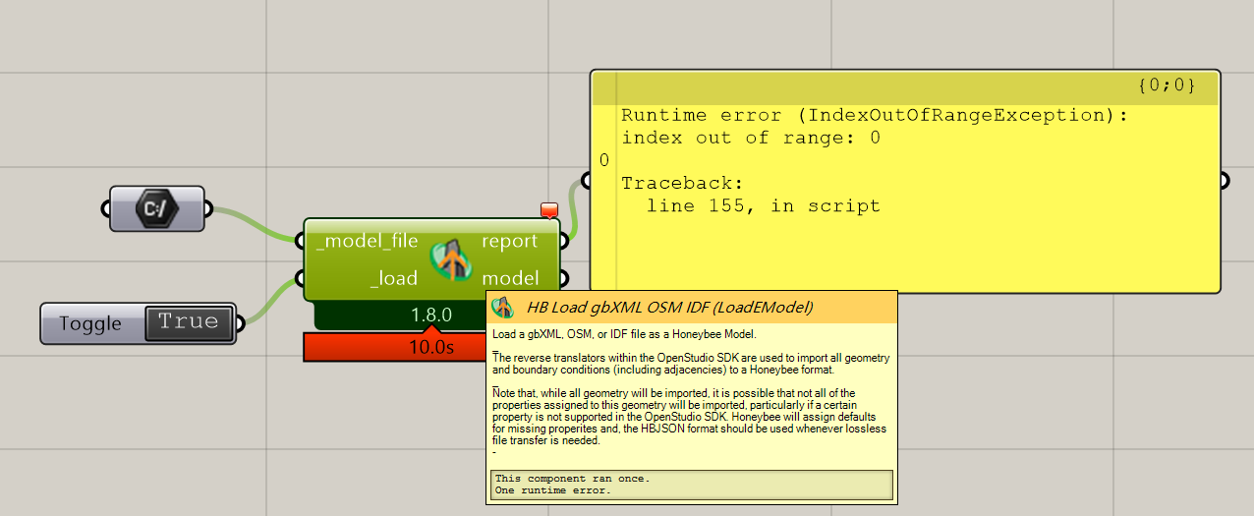Click the C:/ file path component icon
Viewport: 1254px width, 516px height.
157,208
